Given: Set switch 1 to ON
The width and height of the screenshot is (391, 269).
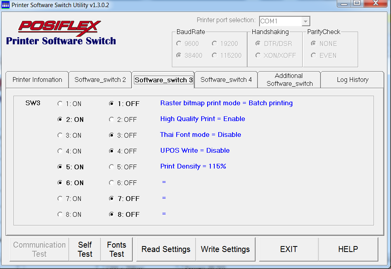Looking at the screenshot, I should 60,104.
